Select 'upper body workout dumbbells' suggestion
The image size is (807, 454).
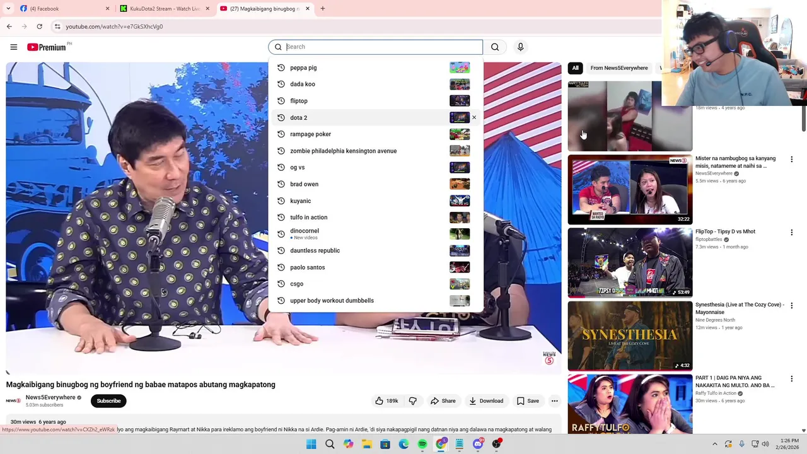[x=376, y=301]
